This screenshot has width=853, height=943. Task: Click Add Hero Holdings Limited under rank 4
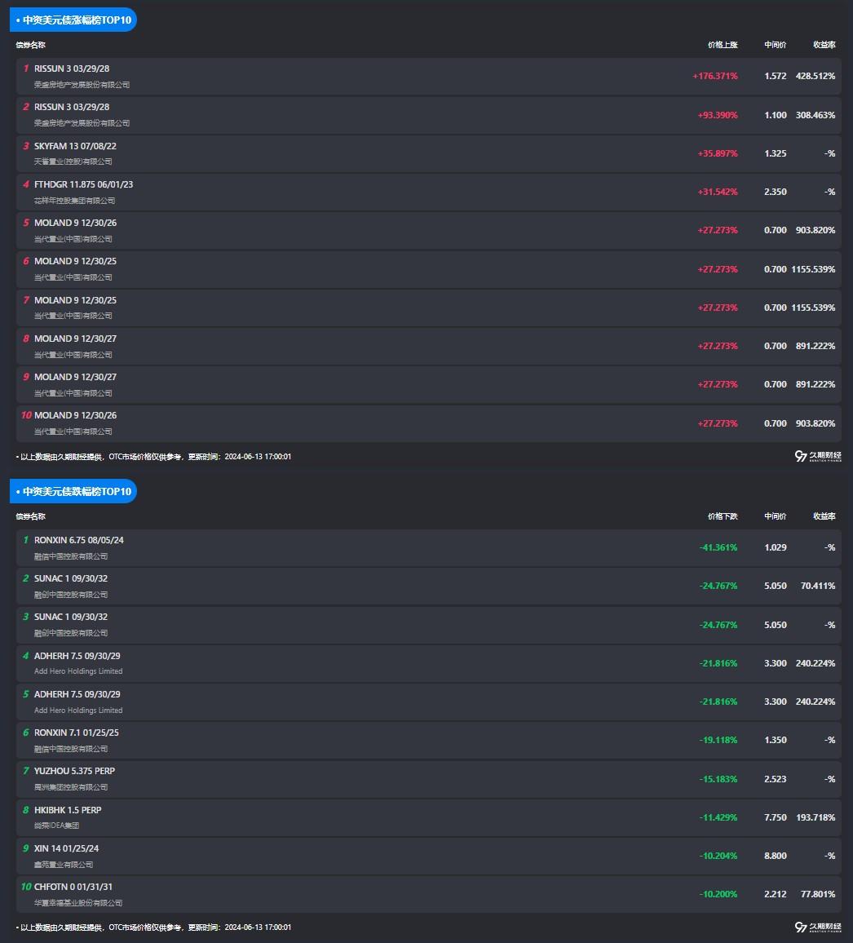click(x=78, y=671)
